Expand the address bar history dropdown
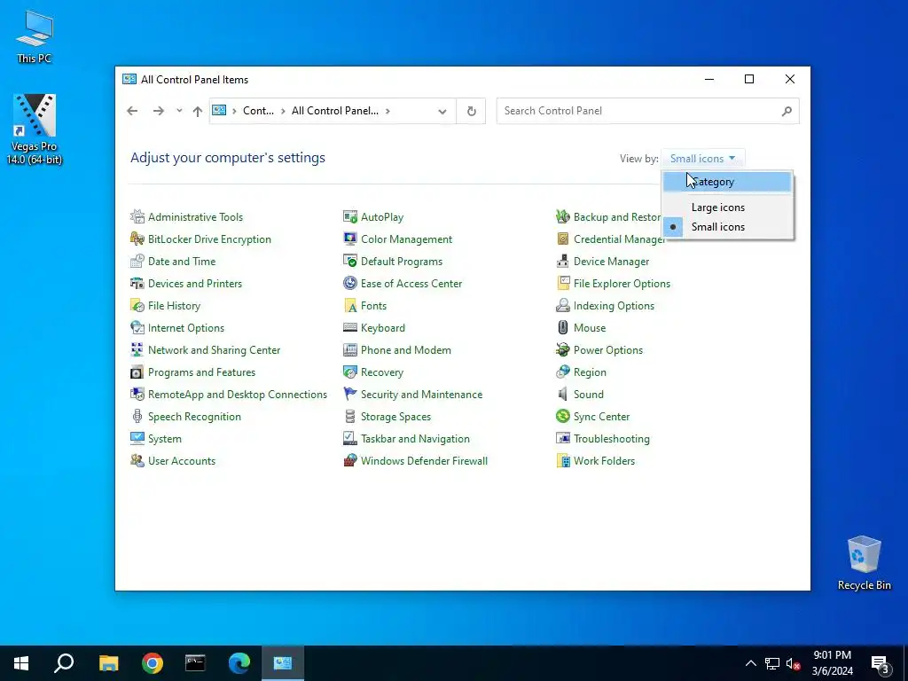The image size is (908, 681). pyautogui.click(x=442, y=111)
